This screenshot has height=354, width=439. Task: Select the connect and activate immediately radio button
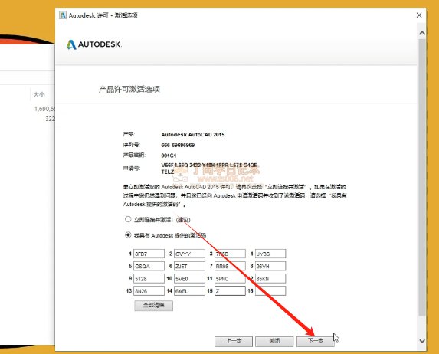click(128, 219)
